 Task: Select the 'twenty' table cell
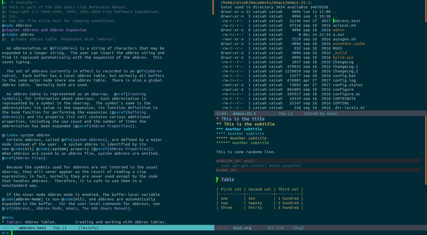[255, 203]
